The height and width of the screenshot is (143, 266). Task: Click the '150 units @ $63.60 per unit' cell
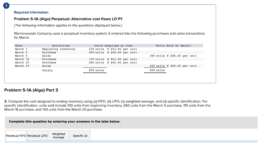[x=113, y=59]
